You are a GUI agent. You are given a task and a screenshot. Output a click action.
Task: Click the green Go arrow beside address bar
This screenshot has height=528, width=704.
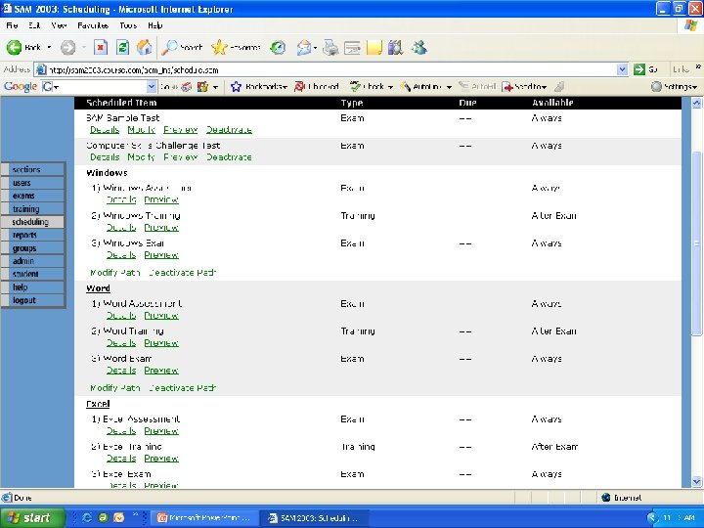(x=639, y=69)
